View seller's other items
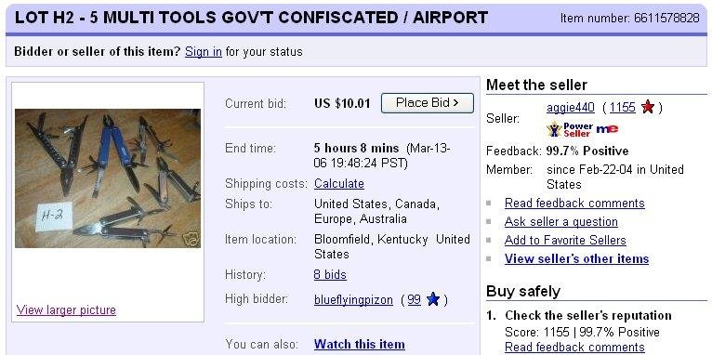 coord(576,258)
